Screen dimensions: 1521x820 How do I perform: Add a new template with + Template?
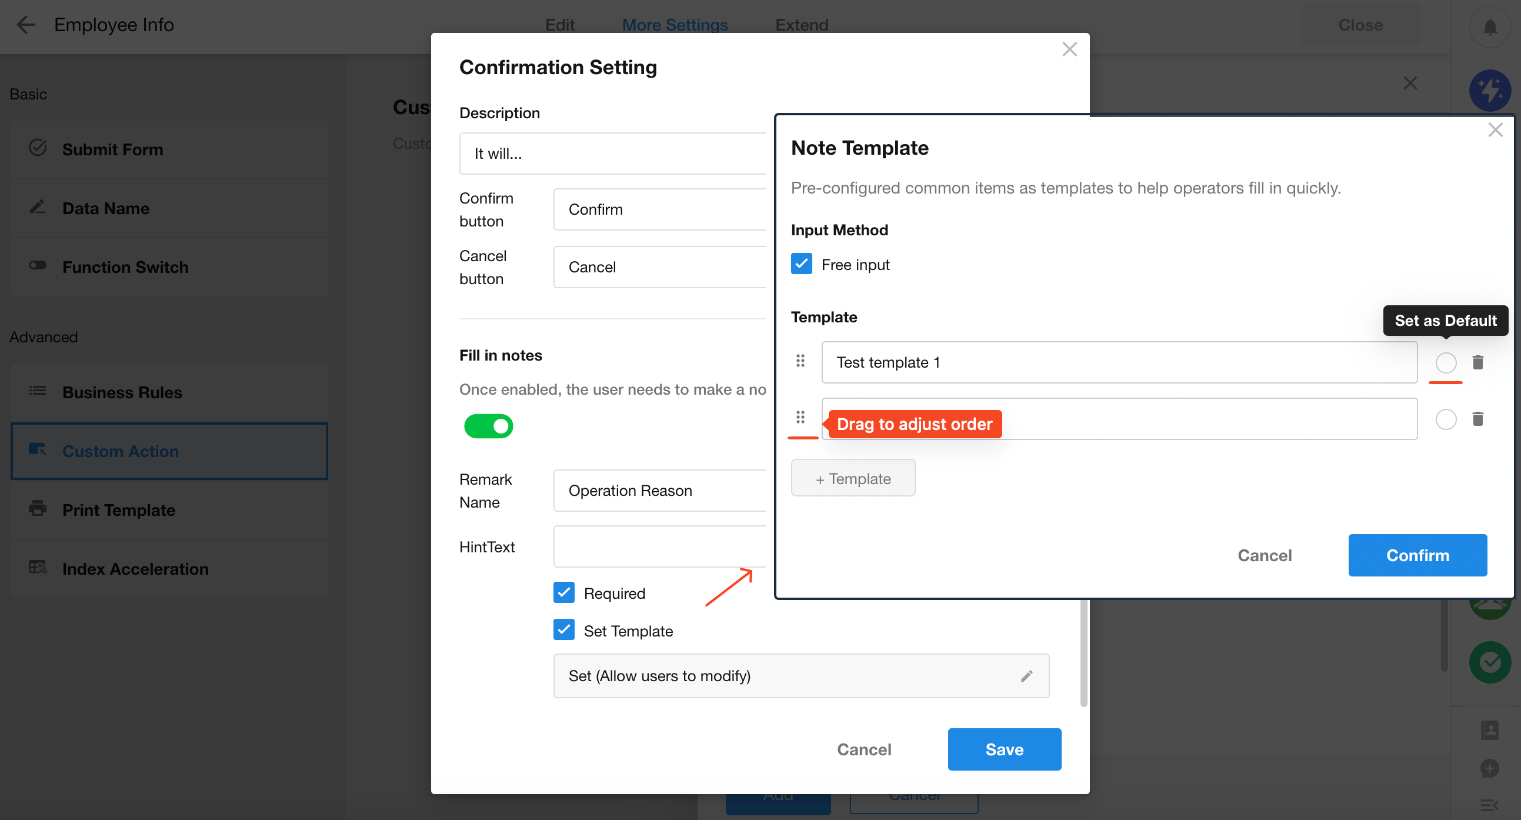tap(853, 478)
